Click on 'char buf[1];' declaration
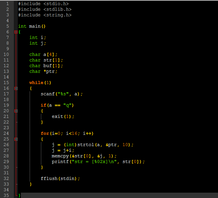 click(x=46, y=66)
